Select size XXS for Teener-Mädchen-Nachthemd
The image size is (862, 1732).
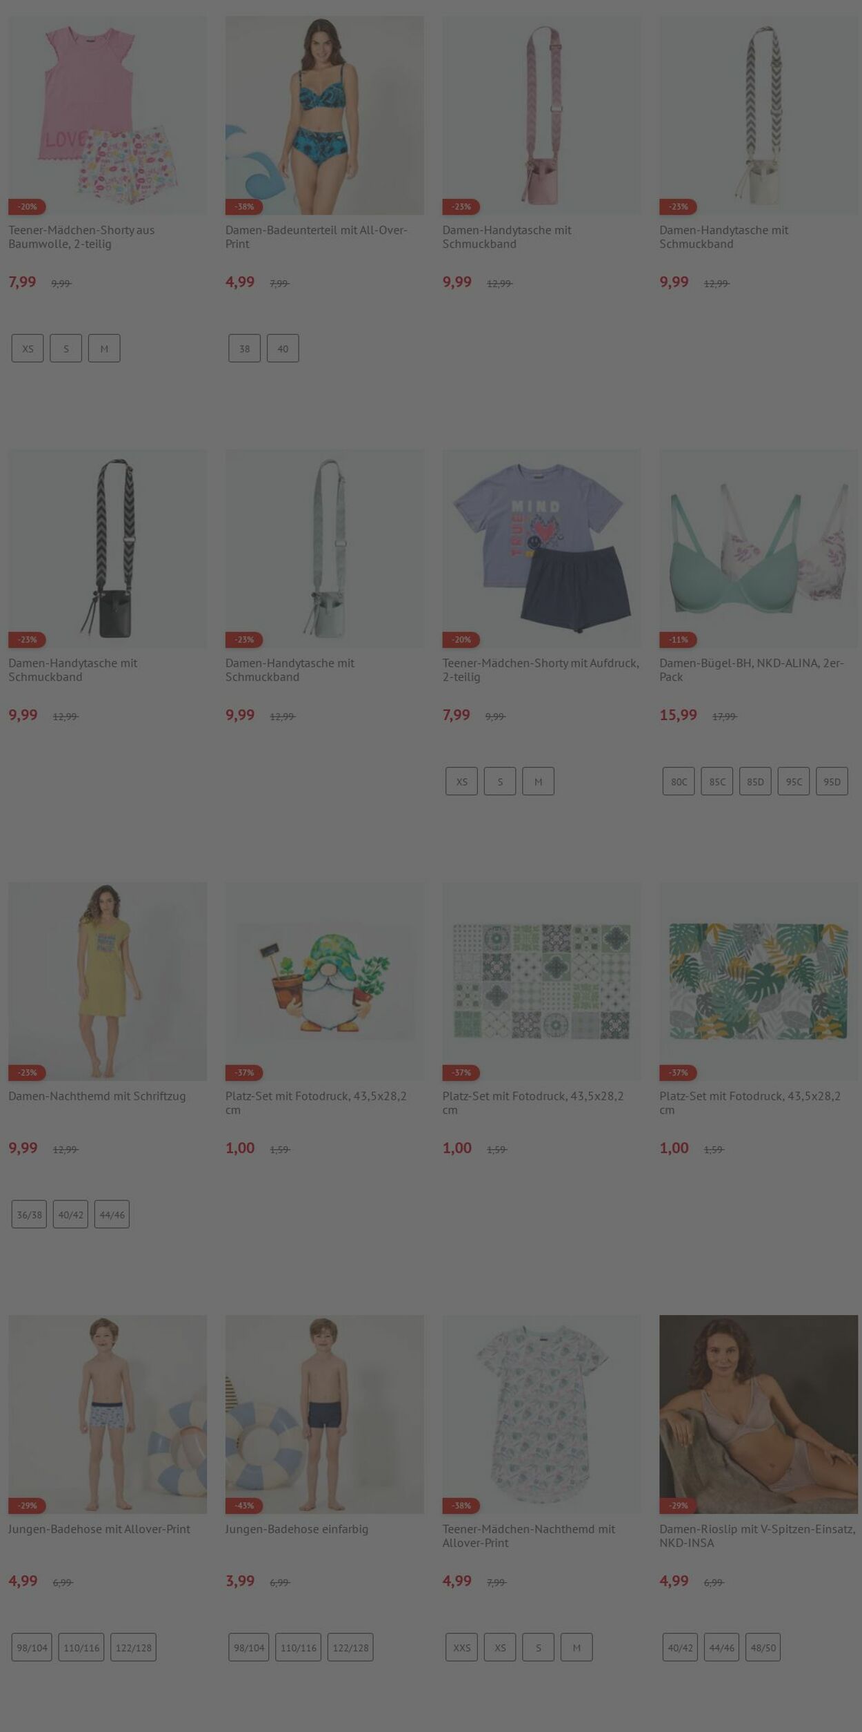tap(461, 1647)
